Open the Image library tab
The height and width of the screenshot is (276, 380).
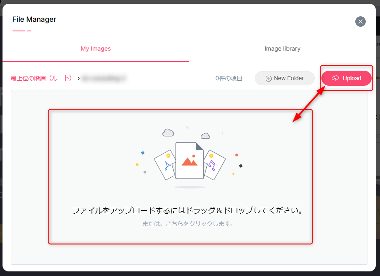[282, 49]
